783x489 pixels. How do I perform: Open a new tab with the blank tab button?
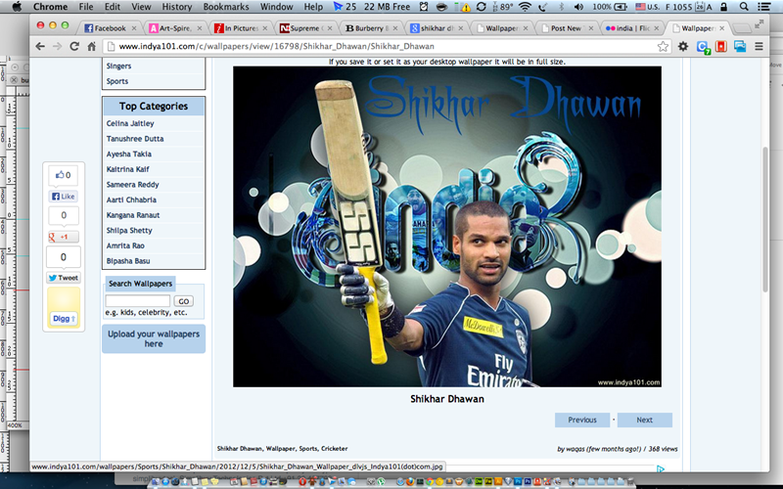click(743, 28)
